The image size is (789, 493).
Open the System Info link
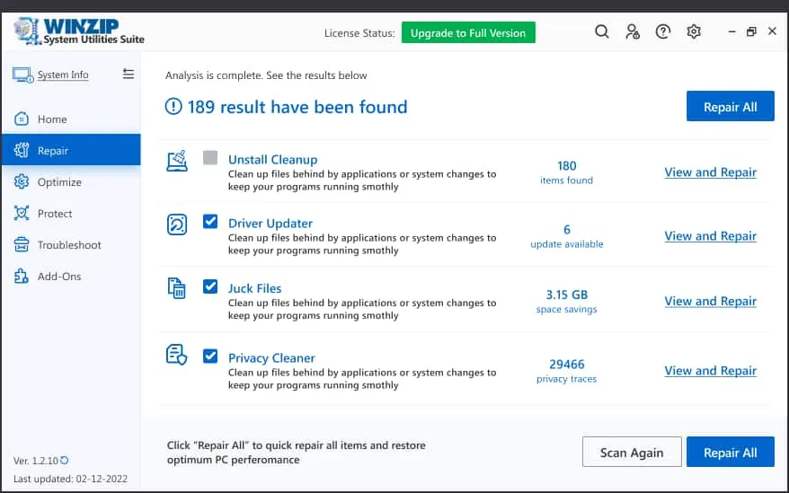click(63, 75)
